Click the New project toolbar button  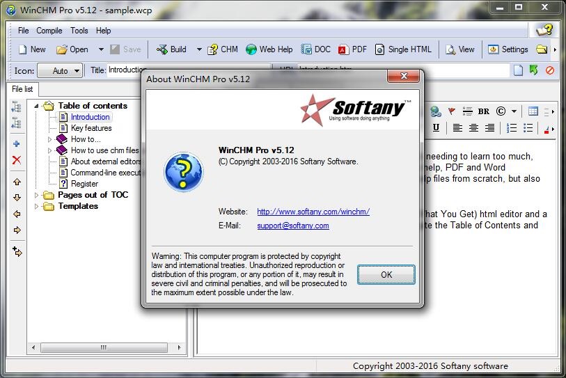pos(32,49)
